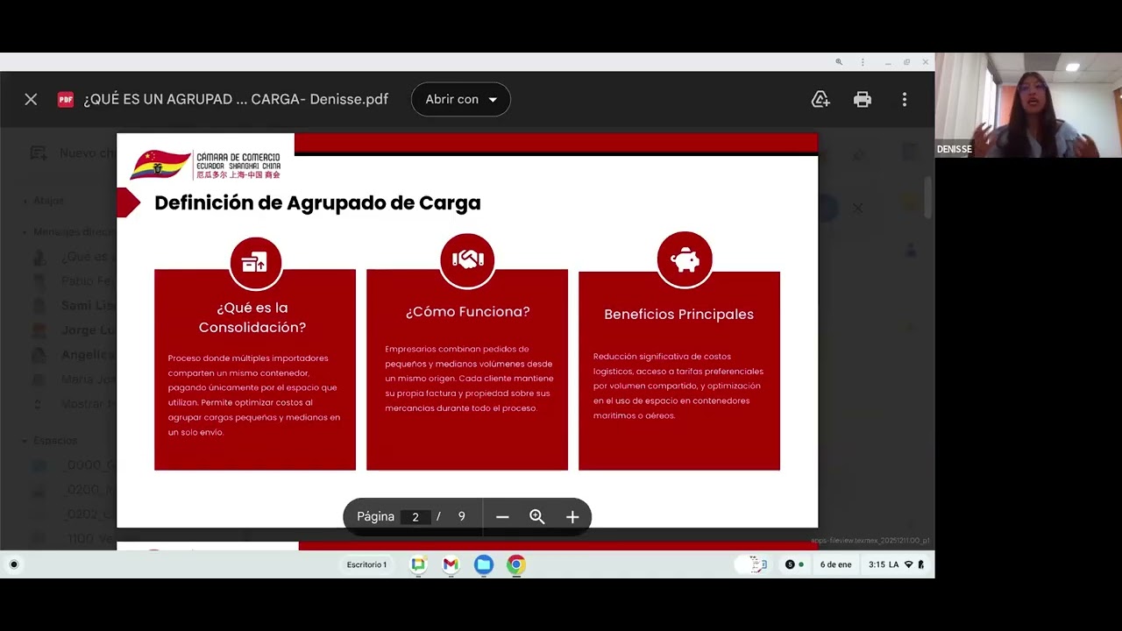Click the 'Escritorio 1' desk button
This screenshot has height=631, width=1122.
[366, 564]
